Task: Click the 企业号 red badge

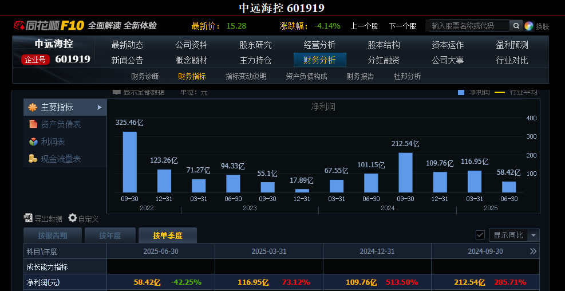Action: click(x=35, y=60)
